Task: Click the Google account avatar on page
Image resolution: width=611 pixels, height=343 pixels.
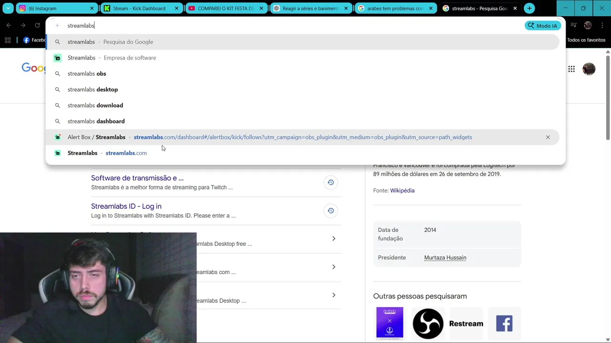Action: coord(589,69)
